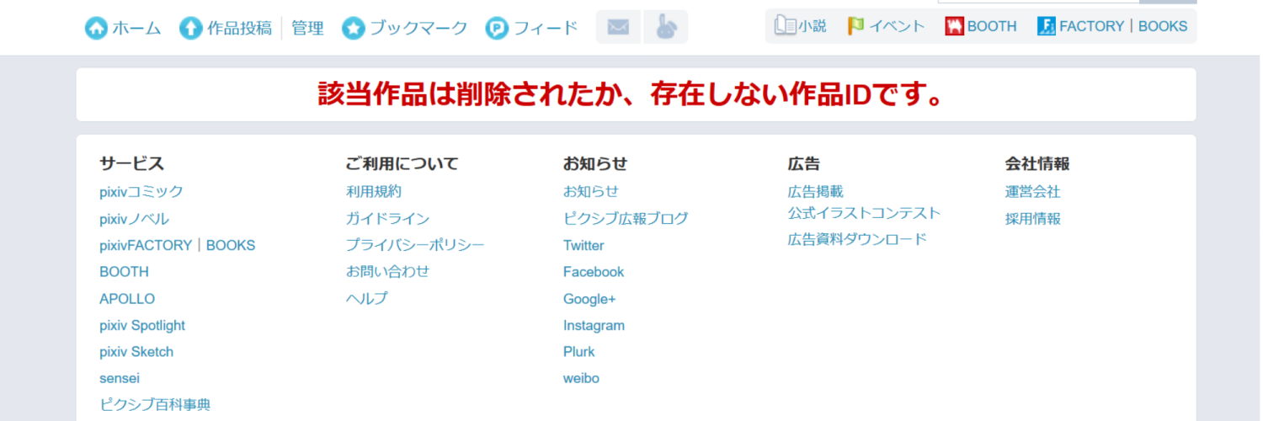The image size is (1263, 421).
Task: Open the sensei link
Action: tap(120, 379)
